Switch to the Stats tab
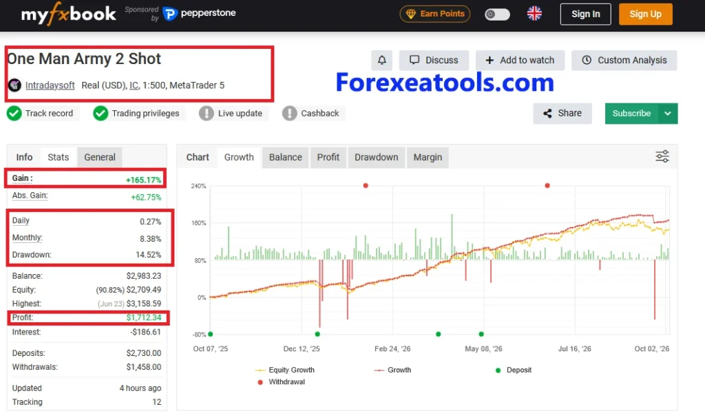Image resolution: width=705 pixels, height=420 pixels. [59, 158]
